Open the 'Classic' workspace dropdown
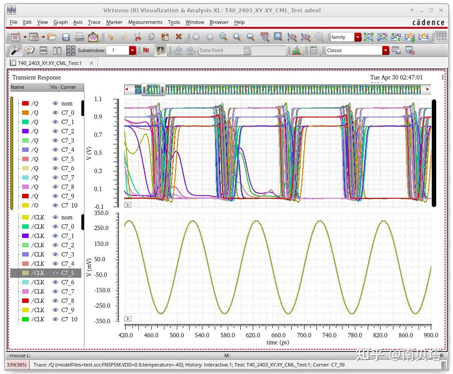Screen dimensions: 453x374 pyautogui.click(x=385, y=50)
